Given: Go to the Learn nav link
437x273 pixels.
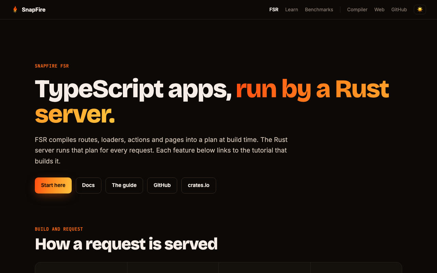Looking at the screenshot, I should click(292, 10).
